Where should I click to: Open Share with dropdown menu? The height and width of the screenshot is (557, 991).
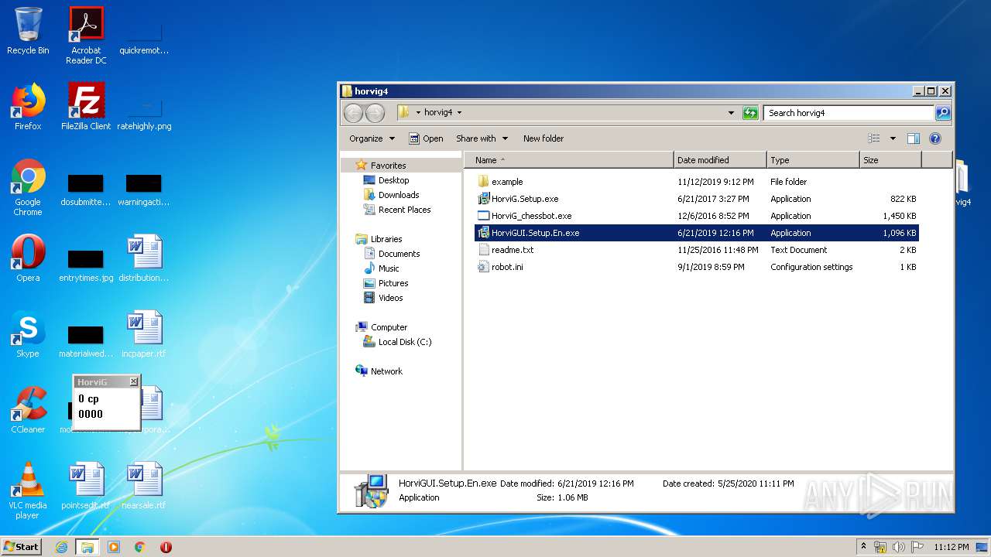click(x=482, y=138)
